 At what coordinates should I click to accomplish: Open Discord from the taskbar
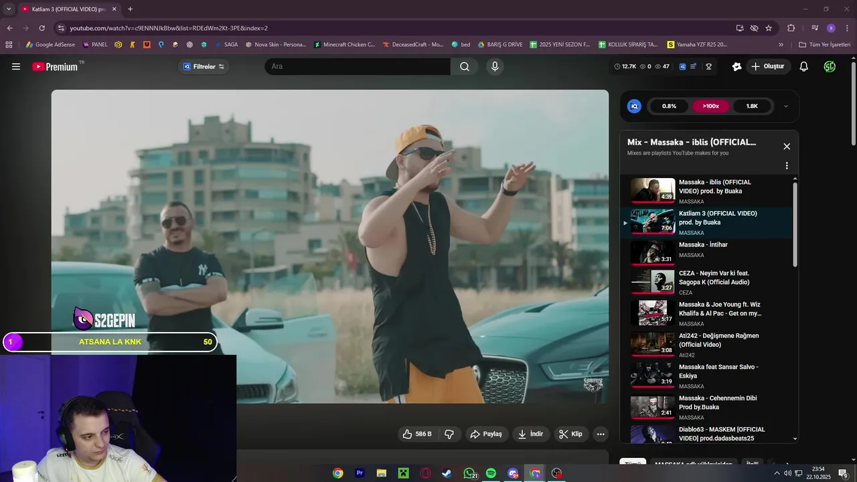pyautogui.click(x=513, y=473)
